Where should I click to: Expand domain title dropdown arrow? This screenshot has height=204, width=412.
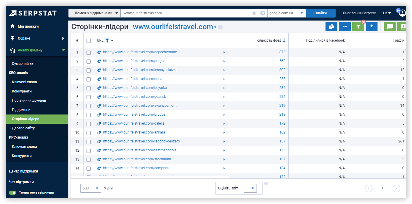tap(215, 27)
